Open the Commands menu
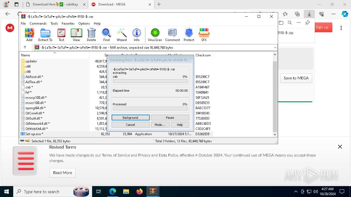 point(38,24)
